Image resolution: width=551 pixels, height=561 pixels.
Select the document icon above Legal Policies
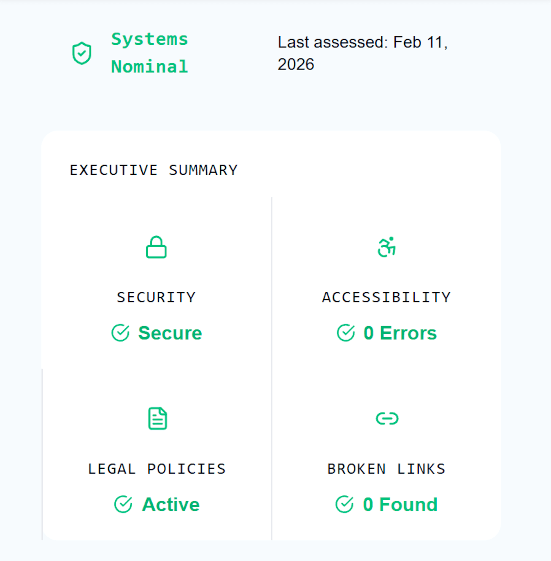(157, 418)
